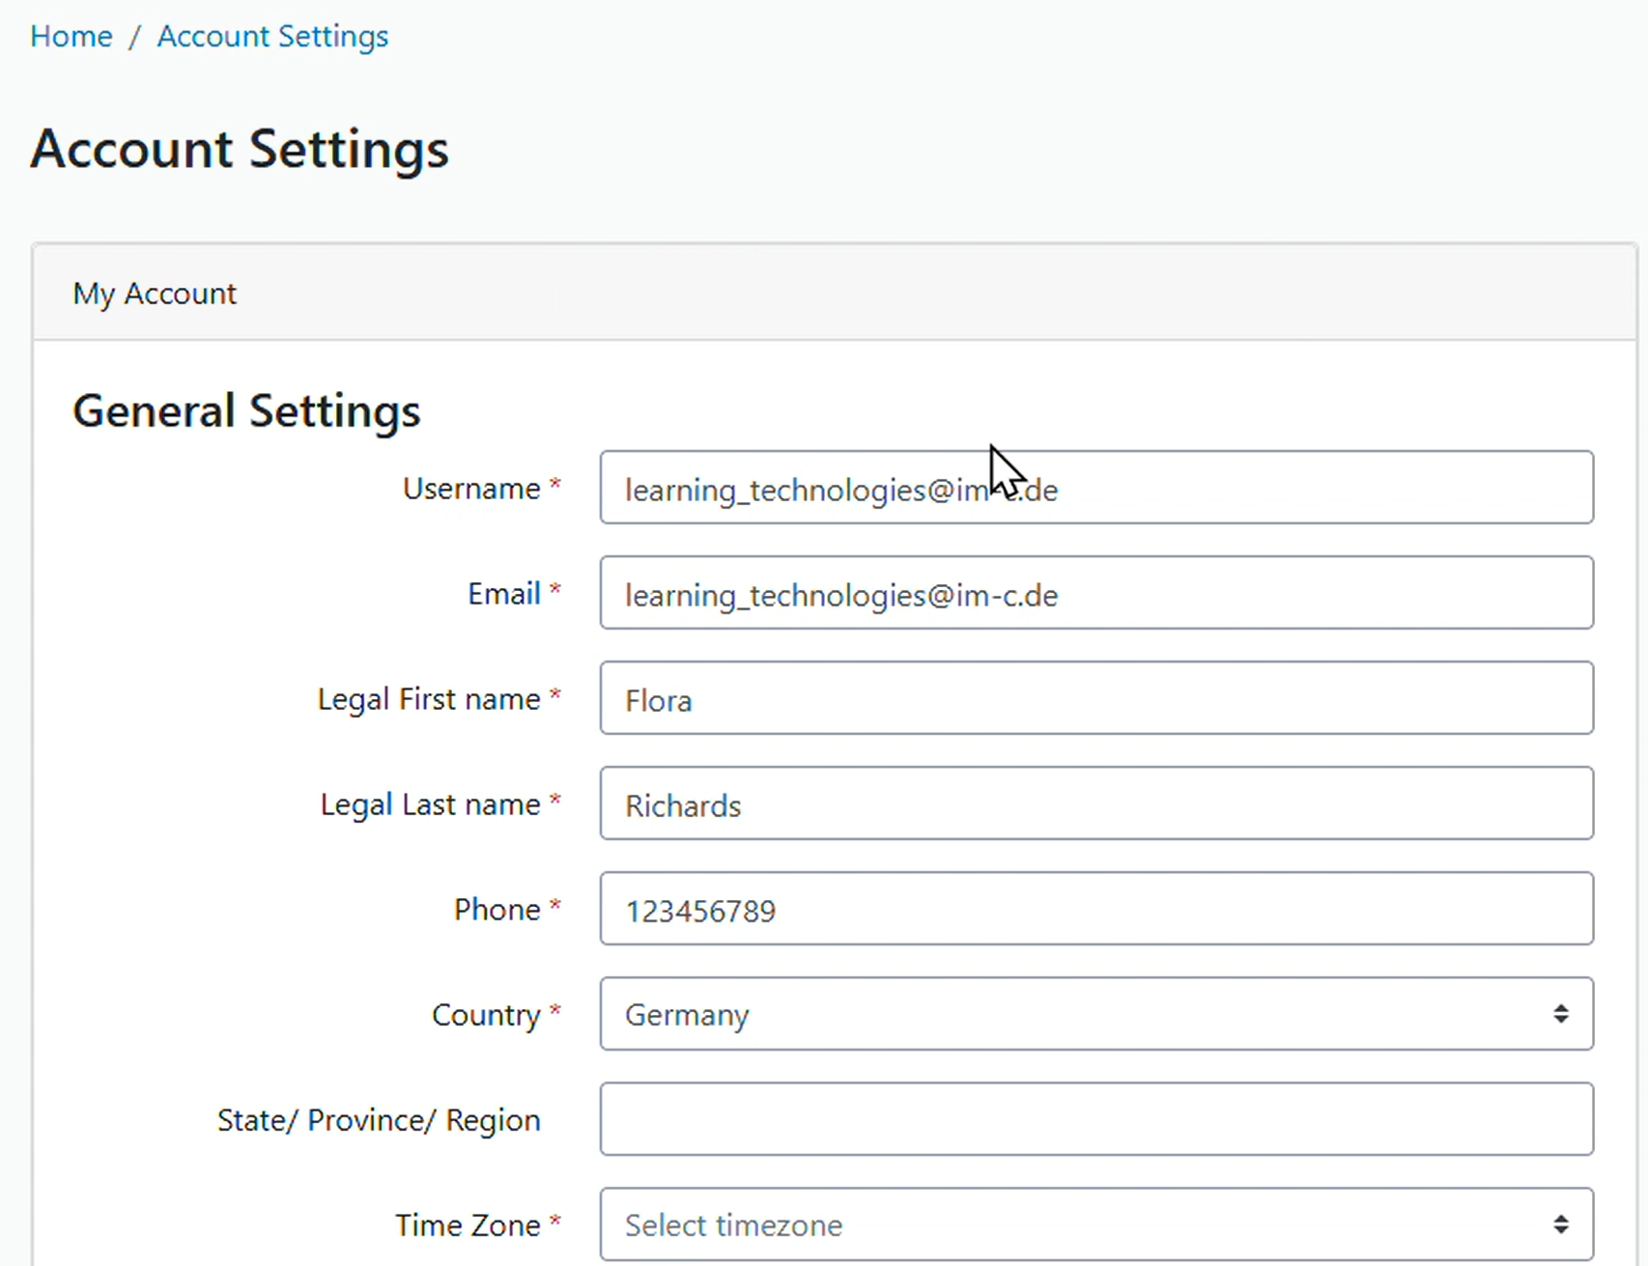The width and height of the screenshot is (1648, 1266).
Task: Focus the Email input field
Action: (1095, 594)
